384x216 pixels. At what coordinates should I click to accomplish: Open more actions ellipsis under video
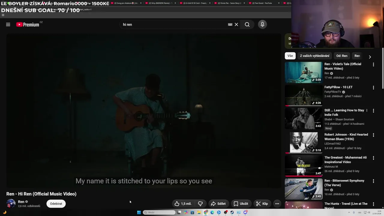(x=277, y=204)
